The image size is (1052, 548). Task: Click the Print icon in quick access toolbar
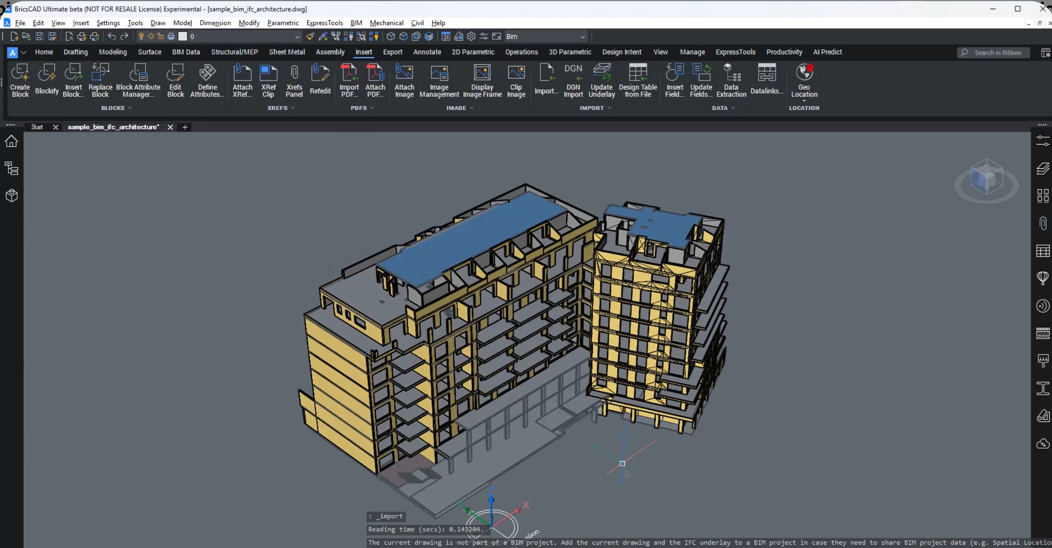(171, 36)
